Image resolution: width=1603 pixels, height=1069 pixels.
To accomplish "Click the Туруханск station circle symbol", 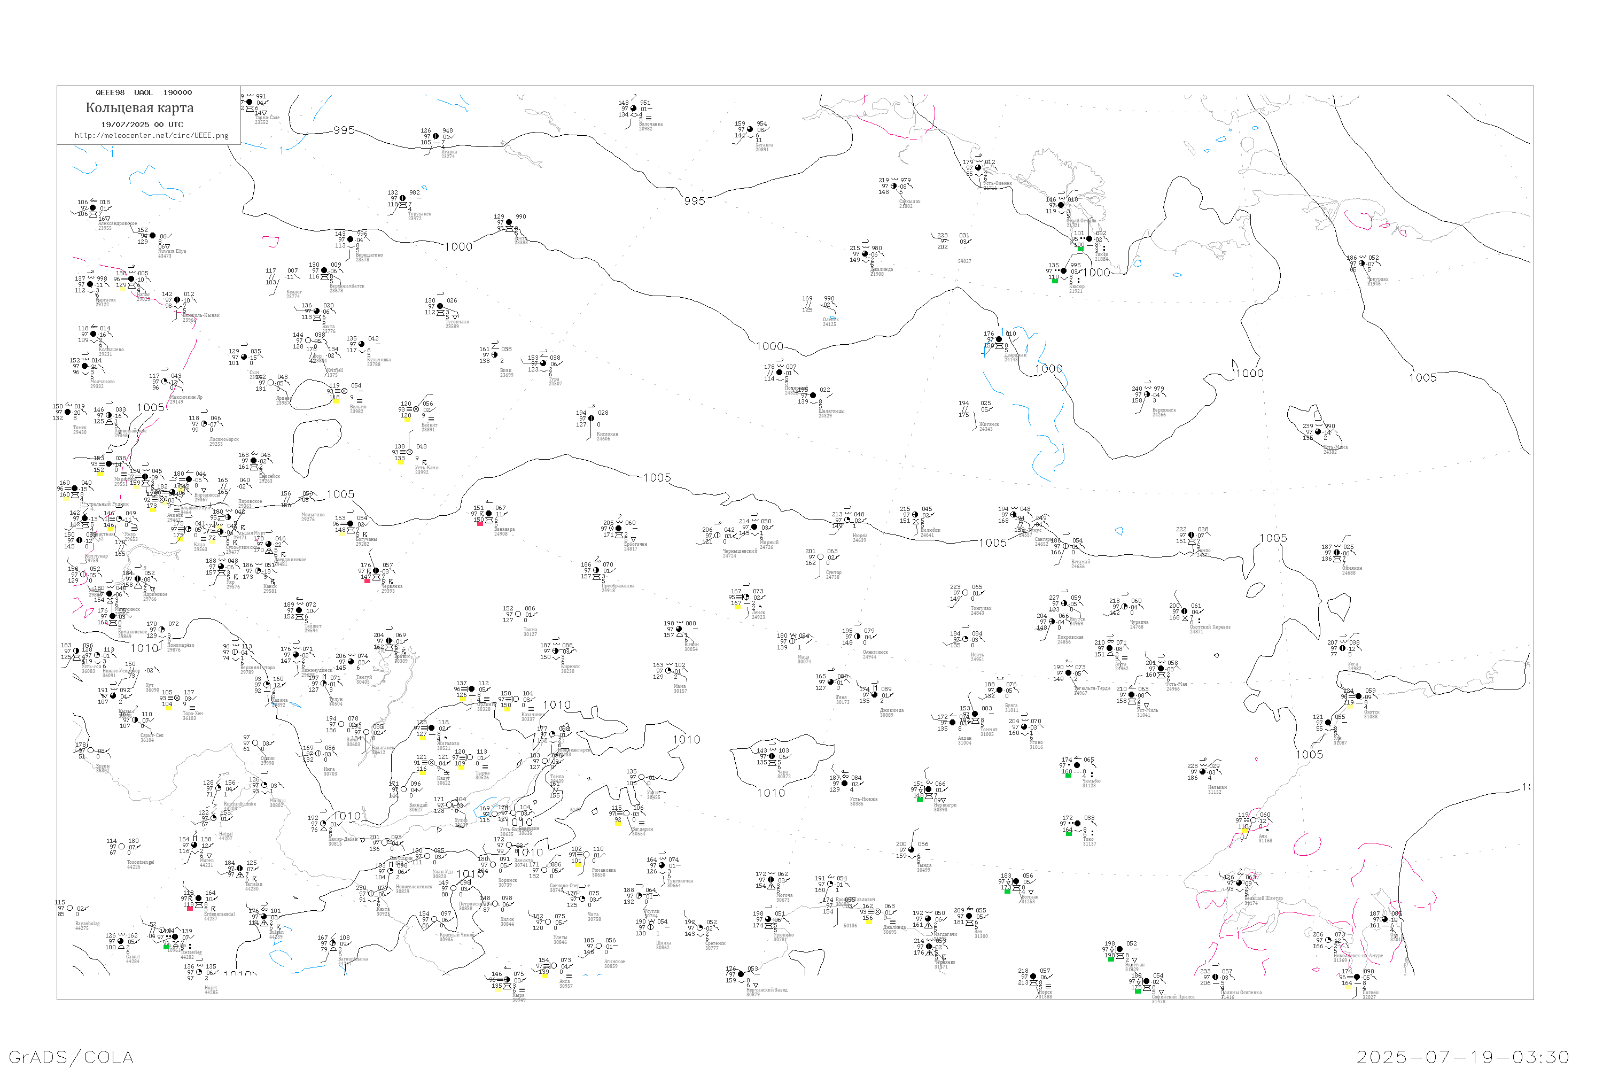I will [x=403, y=198].
